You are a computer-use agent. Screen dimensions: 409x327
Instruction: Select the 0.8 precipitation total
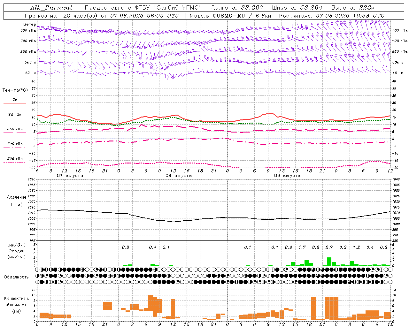[x=289, y=247]
